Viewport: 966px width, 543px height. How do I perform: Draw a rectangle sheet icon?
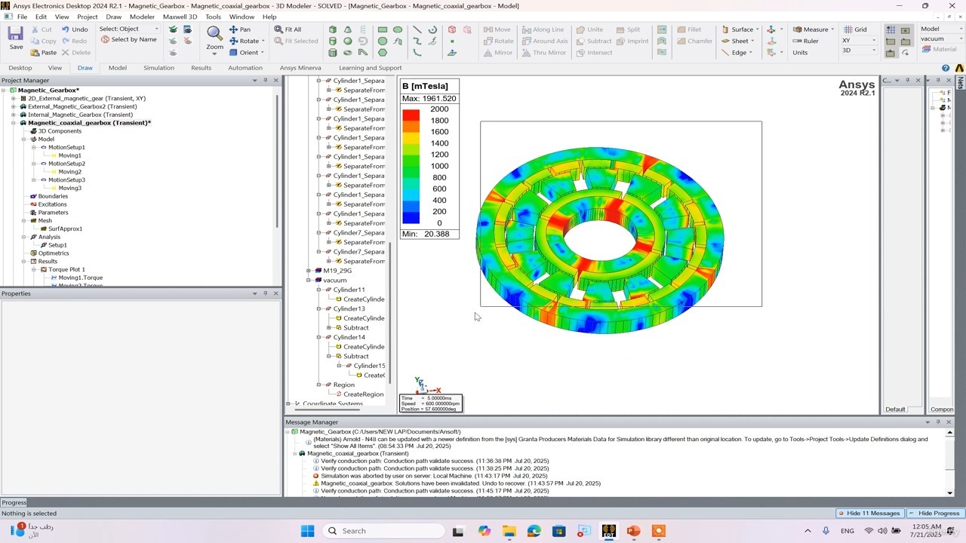coord(383,29)
